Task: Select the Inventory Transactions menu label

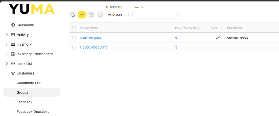Action: click(x=35, y=54)
